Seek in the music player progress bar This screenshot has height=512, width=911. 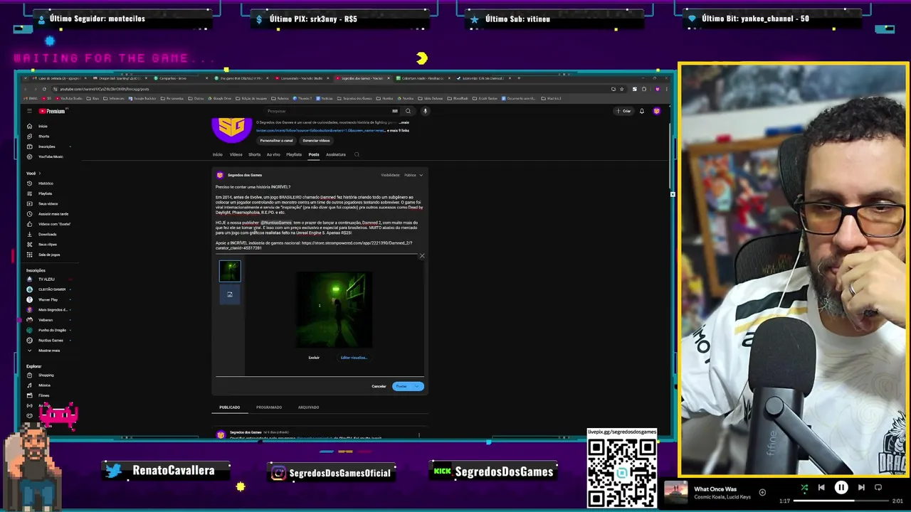[x=842, y=501]
